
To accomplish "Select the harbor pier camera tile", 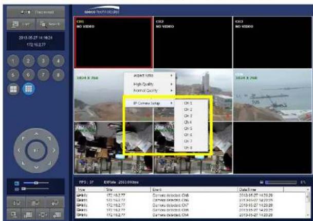I will point(272,95).
